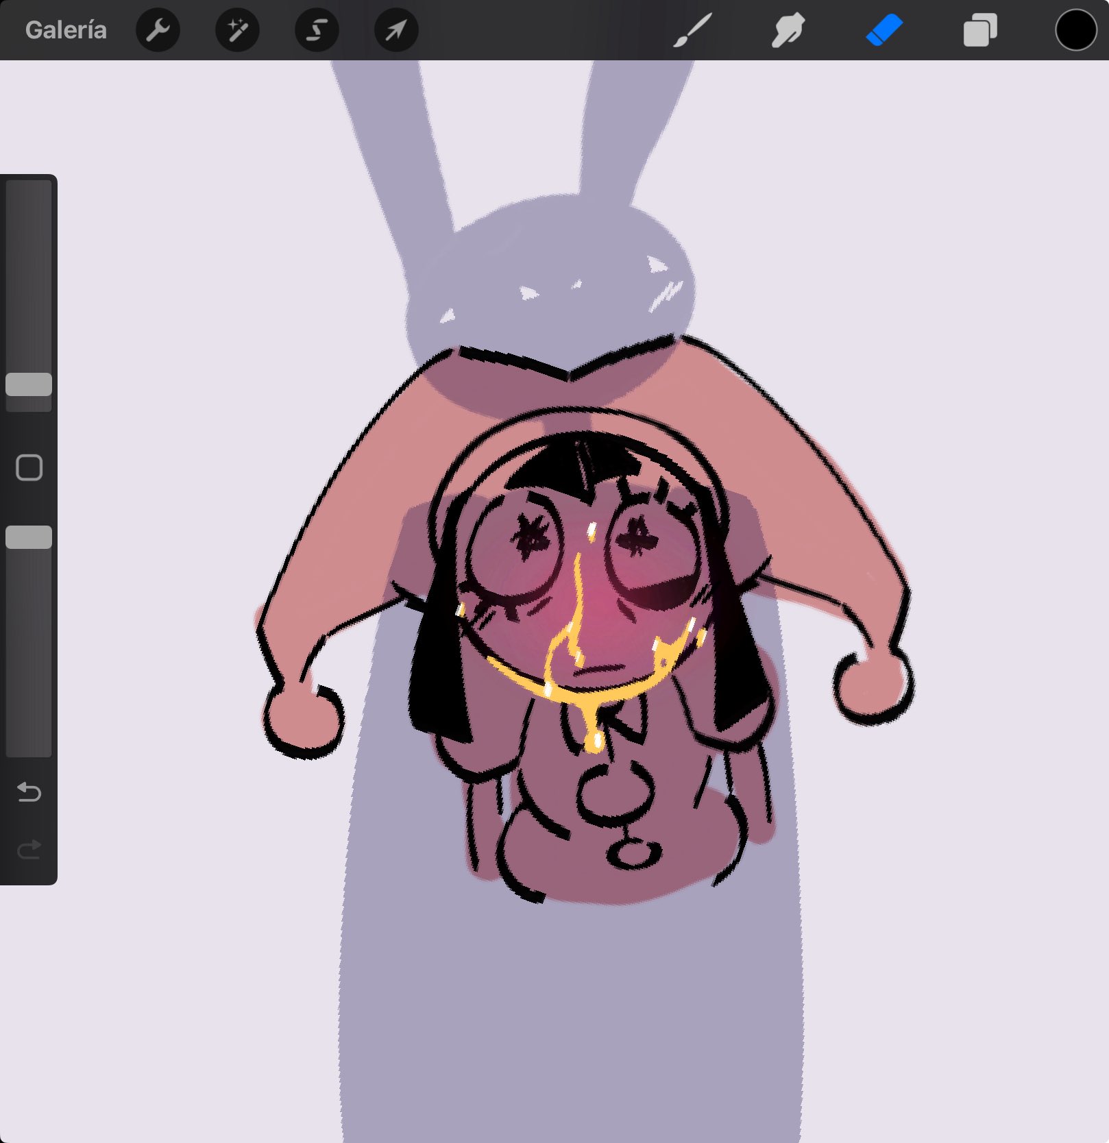Select the blue Eraser tool
The image size is (1109, 1143).
(x=884, y=30)
